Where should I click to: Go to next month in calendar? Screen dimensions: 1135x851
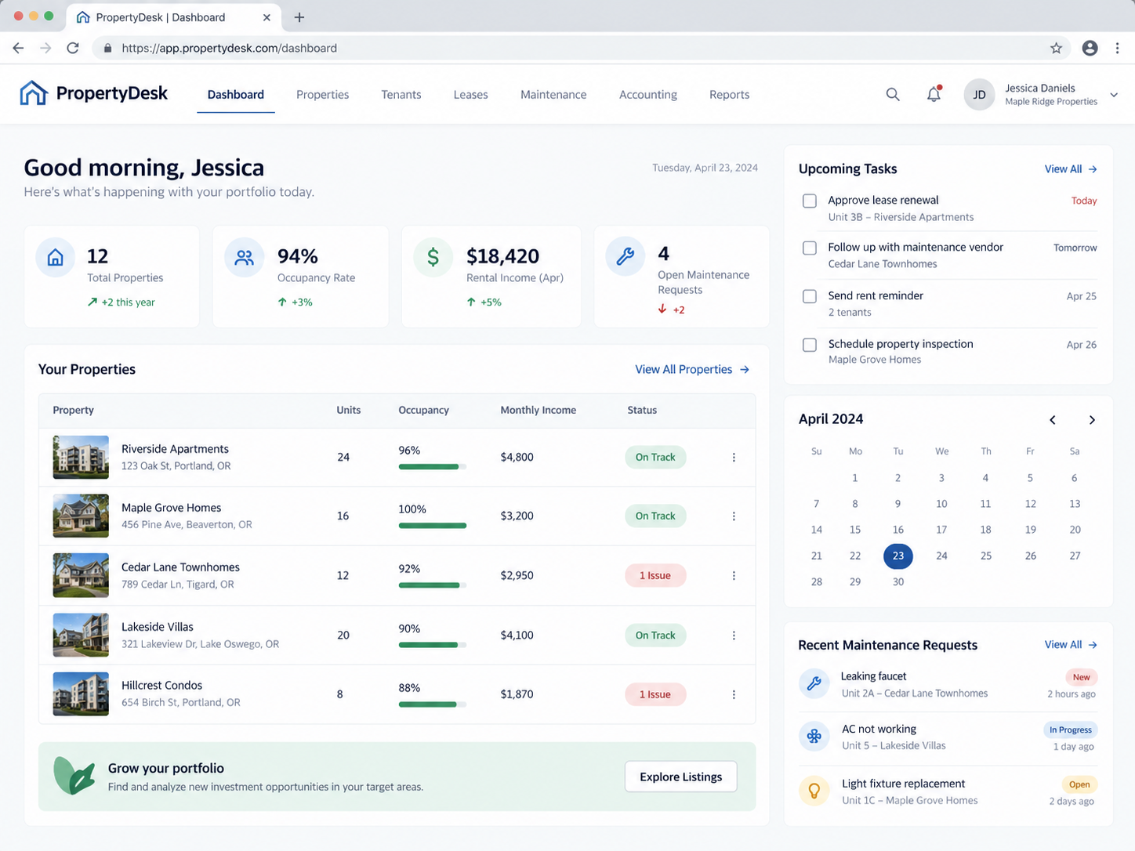1092,420
